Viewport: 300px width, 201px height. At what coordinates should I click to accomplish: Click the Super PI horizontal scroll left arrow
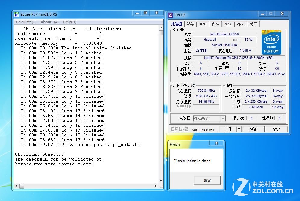[x=17, y=186]
